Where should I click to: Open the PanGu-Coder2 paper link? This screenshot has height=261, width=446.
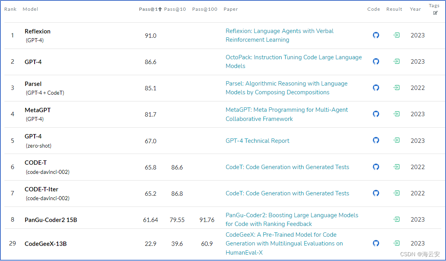coord(292,220)
